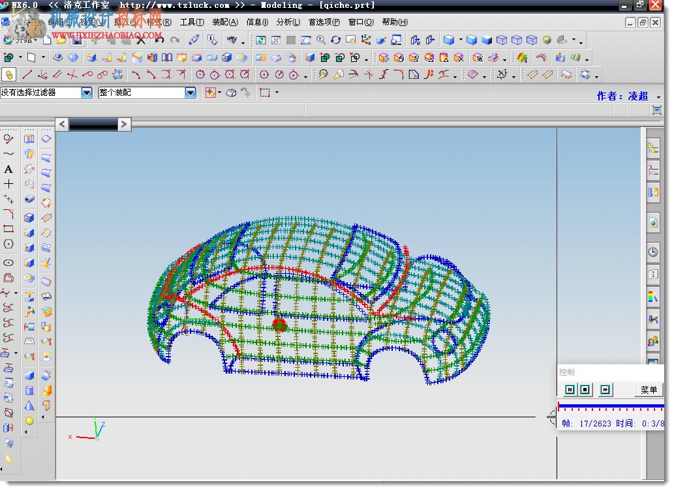This screenshot has height=491, width=674.
Task: Open the selection filter dropdown
Action: tap(86, 93)
